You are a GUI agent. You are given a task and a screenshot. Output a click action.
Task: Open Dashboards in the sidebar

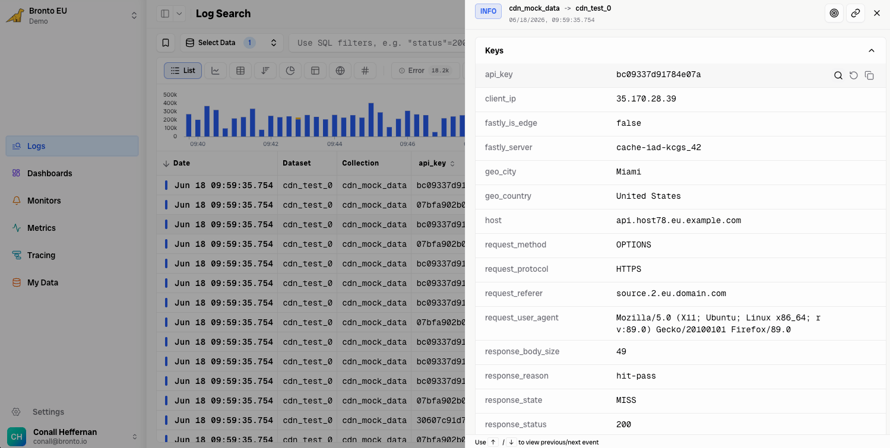(72, 173)
